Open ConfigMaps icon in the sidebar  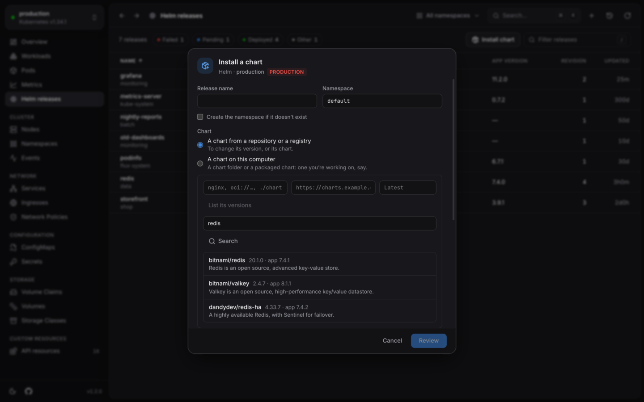pos(13,247)
